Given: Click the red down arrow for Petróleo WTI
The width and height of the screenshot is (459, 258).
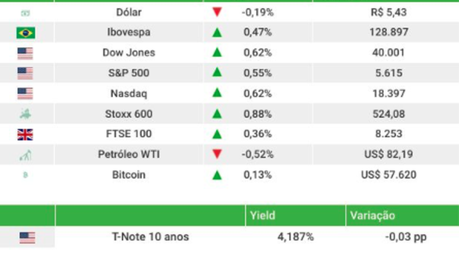Looking at the screenshot, I should [x=217, y=154].
